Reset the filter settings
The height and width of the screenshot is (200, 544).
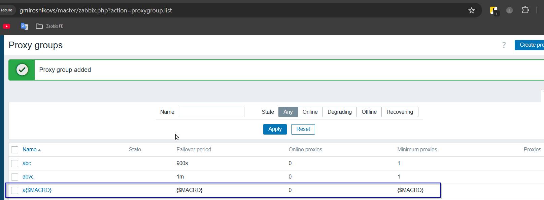pos(303,129)
